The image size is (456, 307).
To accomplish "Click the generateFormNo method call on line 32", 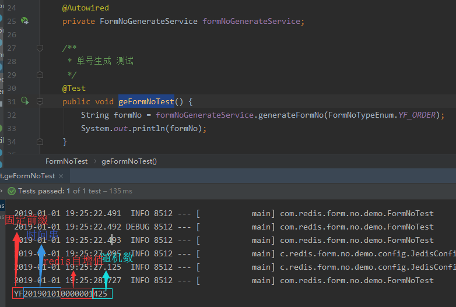I will [x=291, y=115].
